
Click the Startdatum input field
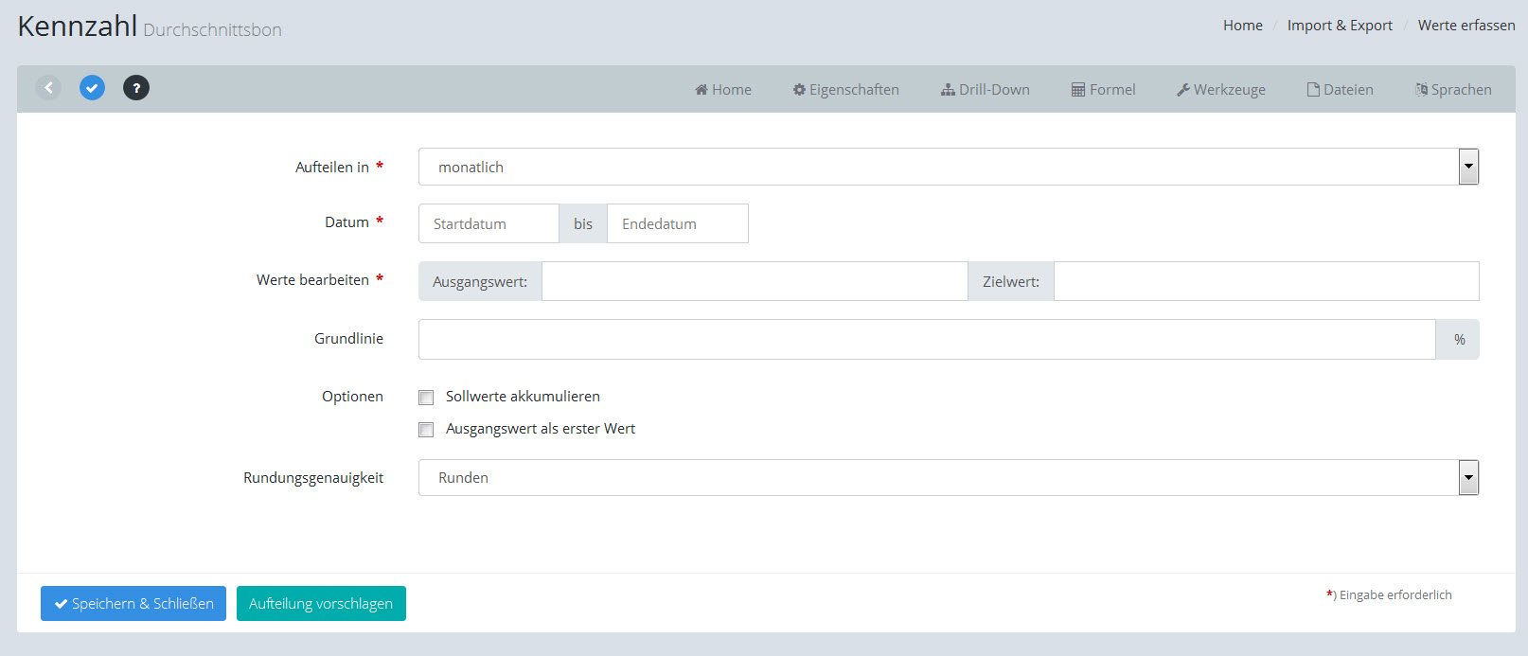click(489, 224)
